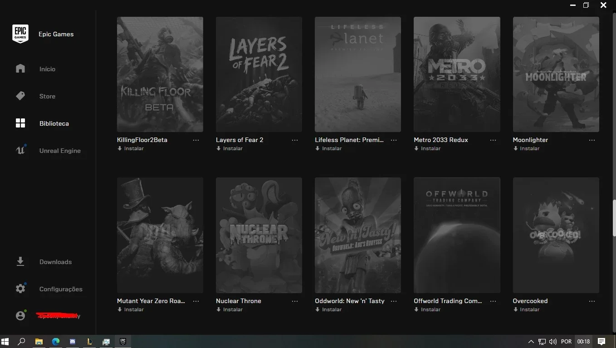The width and height of the screenshot is (616, 348).
Task: Open options menu for Overcooked
Action: 592,301
